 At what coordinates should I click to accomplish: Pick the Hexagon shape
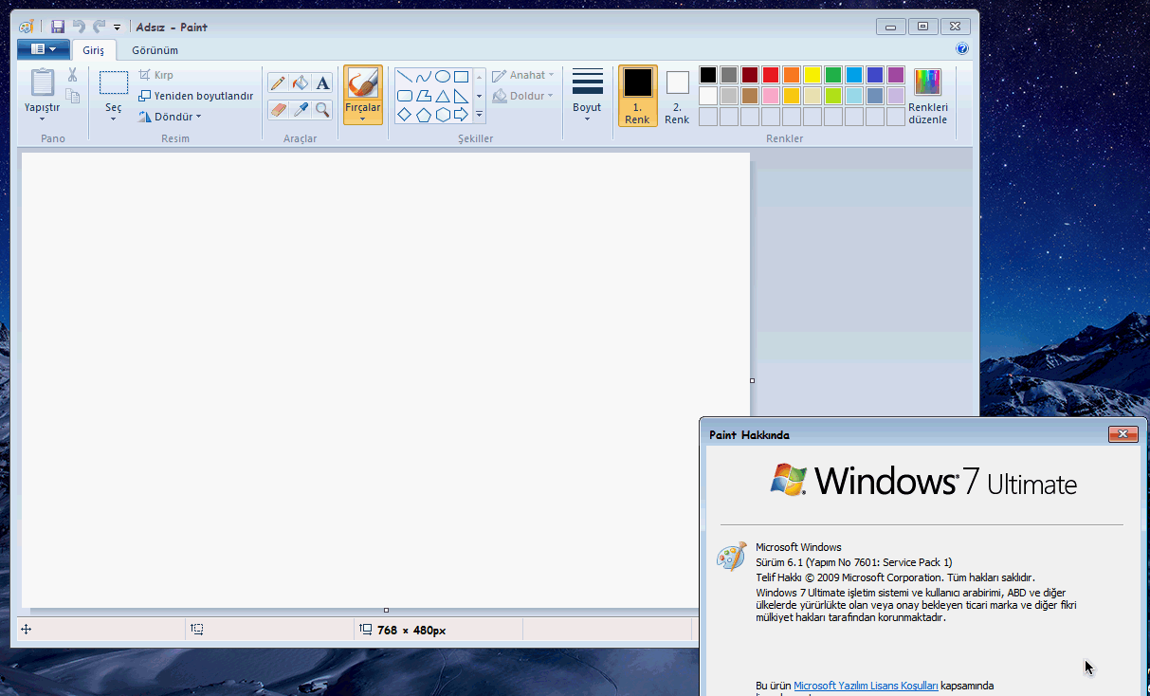pyautogui.click(x=443, y=115)
